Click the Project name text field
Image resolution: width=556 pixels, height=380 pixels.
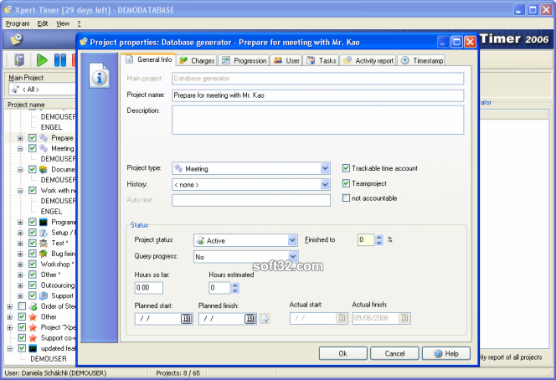317,95
